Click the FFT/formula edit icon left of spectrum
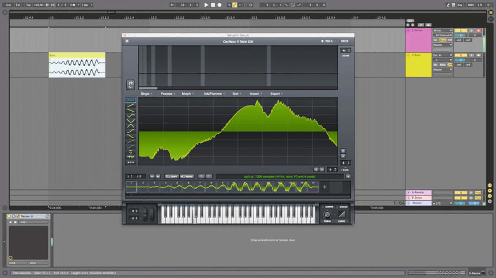 pos(131,84)
